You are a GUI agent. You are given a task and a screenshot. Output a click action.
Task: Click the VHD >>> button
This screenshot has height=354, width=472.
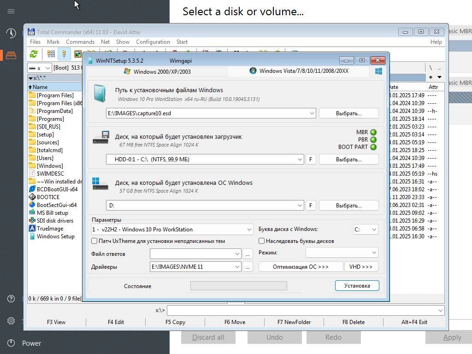click(x=361, y=267)
